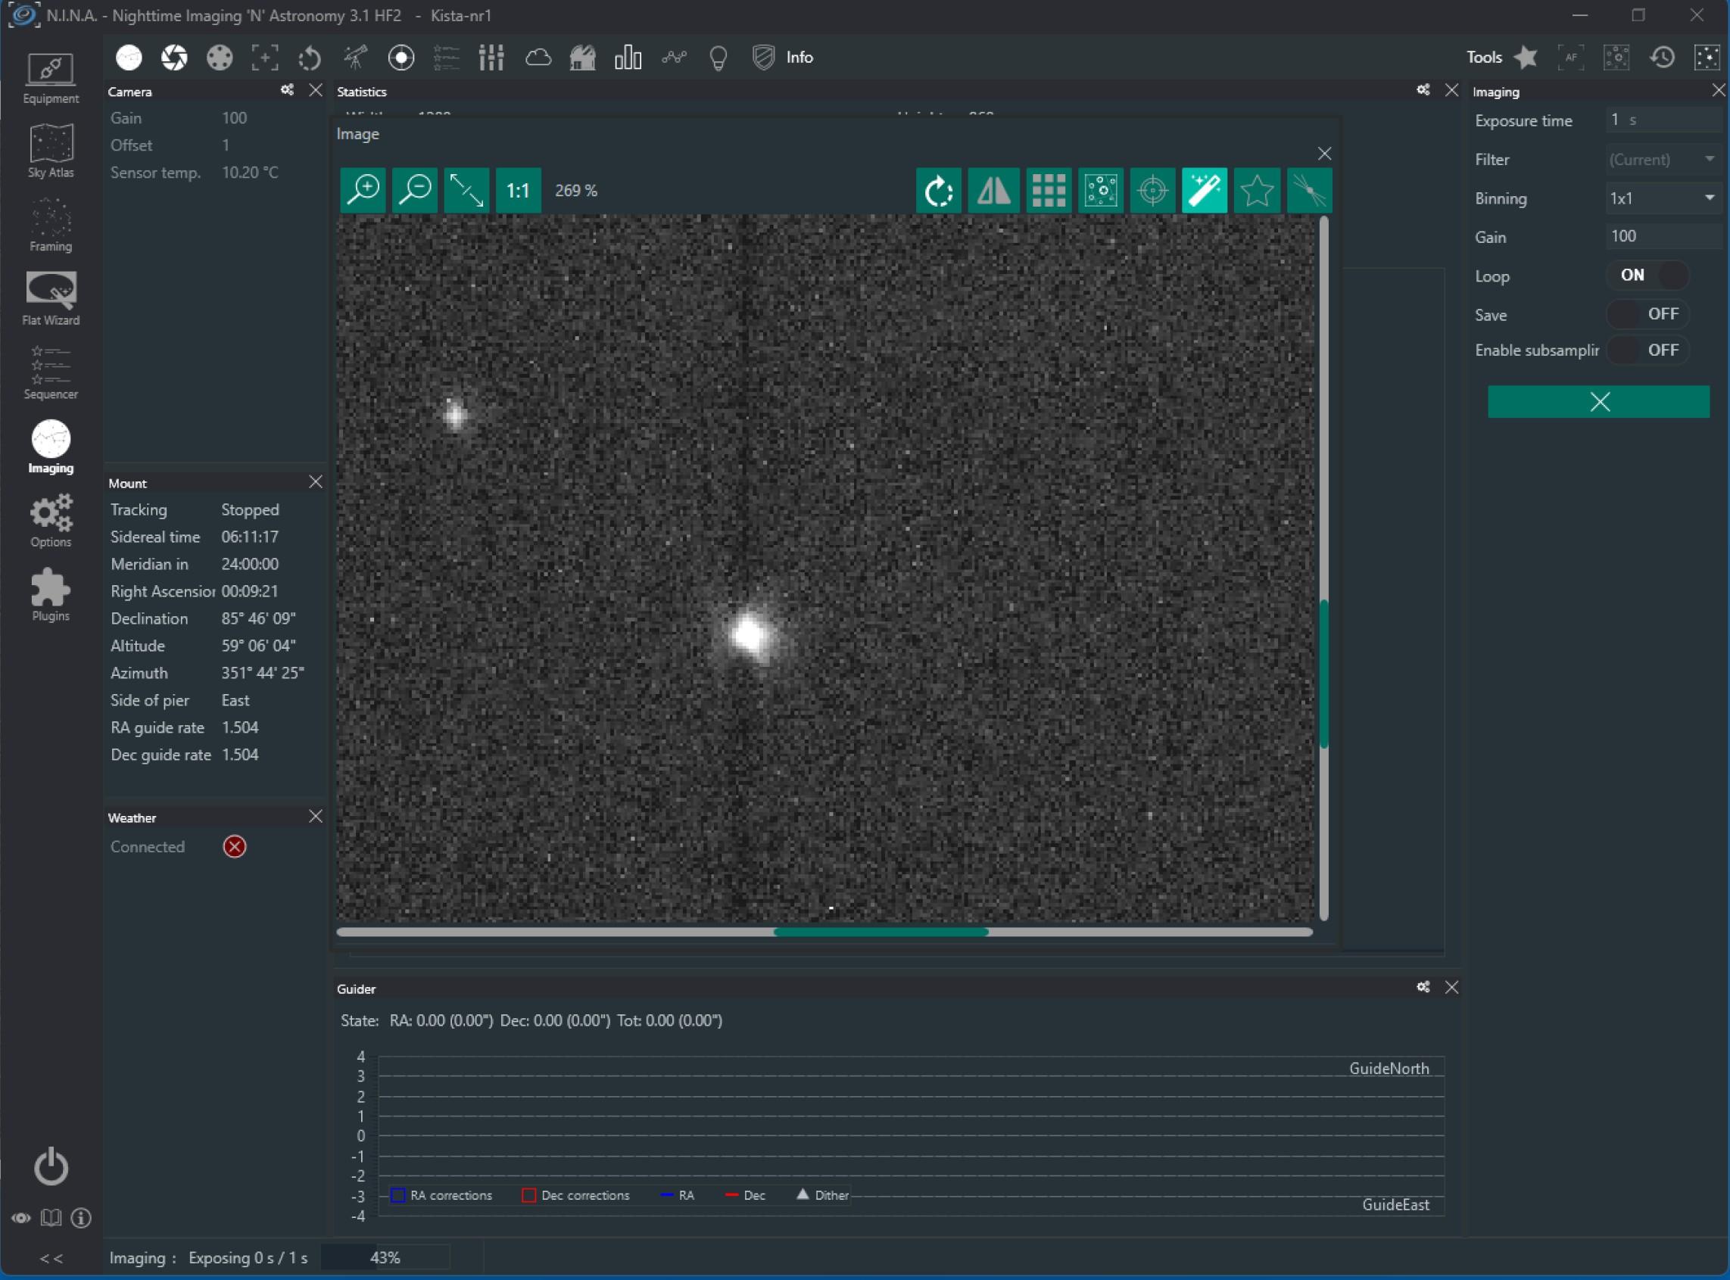The height and width of the screenshot is (1280, 1730).
Task: Open the Filter dropdown
Action: [x=1663, y=160]
